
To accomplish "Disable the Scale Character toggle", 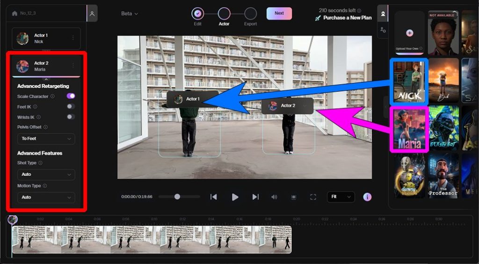I will pos(71,96).
